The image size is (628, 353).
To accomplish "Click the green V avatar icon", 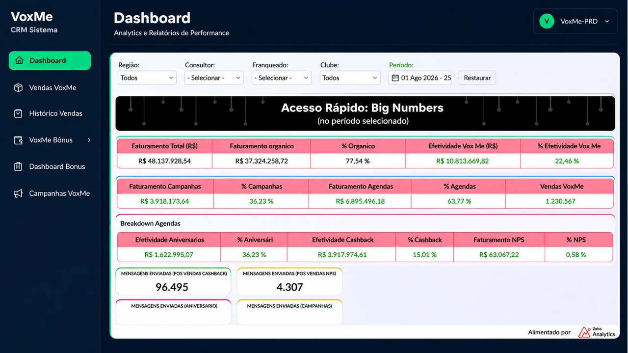I will click(x=546, y=21).
